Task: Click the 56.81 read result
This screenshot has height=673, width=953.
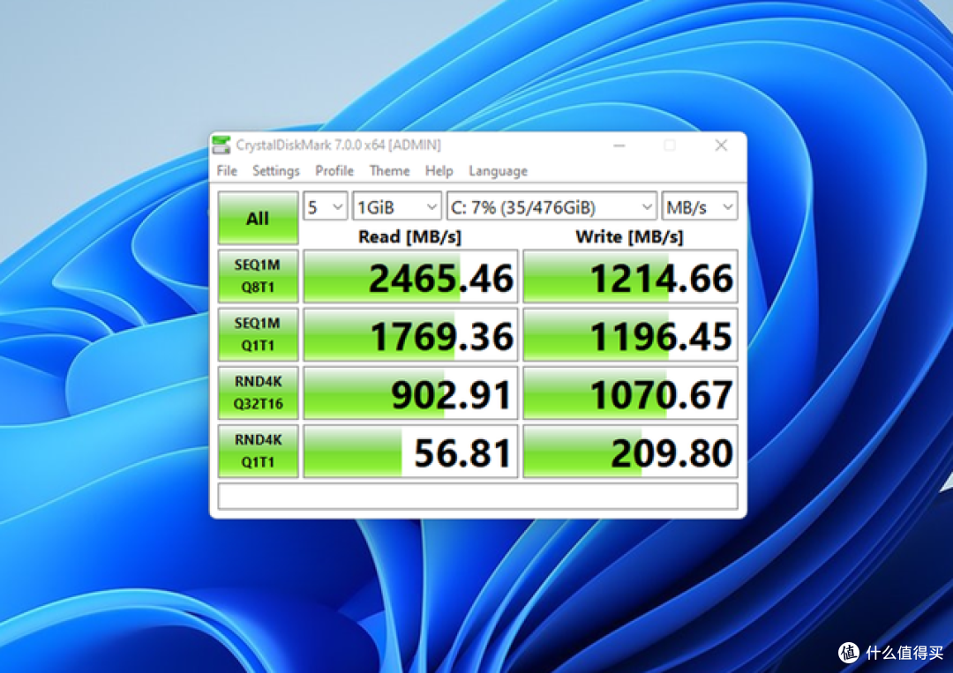Action: click(x=410, y=452)
